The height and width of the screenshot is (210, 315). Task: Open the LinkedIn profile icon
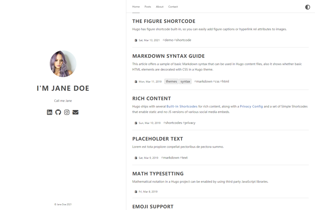point(50,112)
